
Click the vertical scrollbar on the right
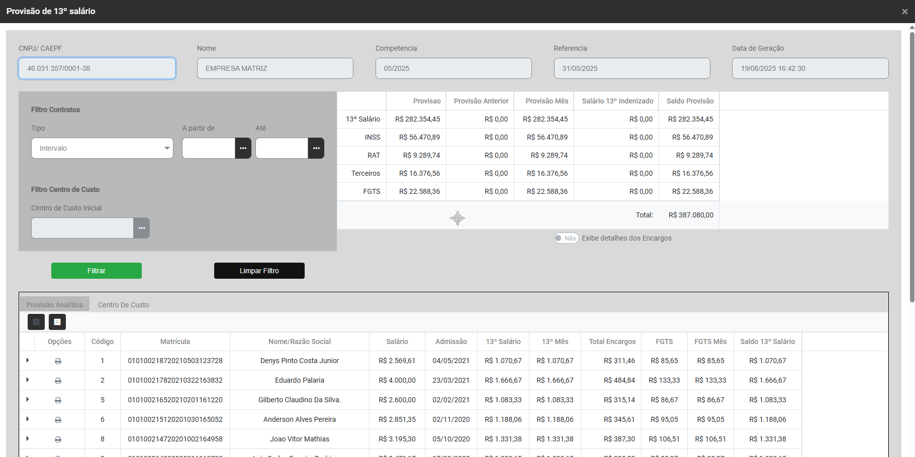911,166
